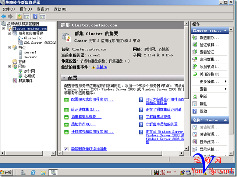237x177 pixels.
Task: Click 验证该群... in the actions pane
Action: 209,45
